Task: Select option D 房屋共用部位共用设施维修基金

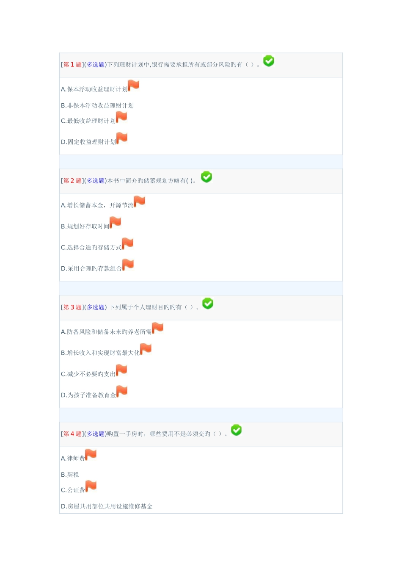Action: (107, 506)
